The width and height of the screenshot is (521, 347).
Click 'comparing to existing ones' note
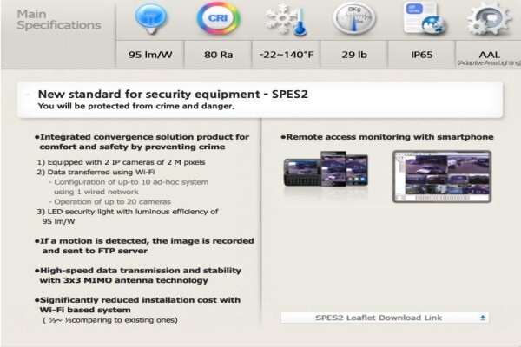(x=110, y=320)
